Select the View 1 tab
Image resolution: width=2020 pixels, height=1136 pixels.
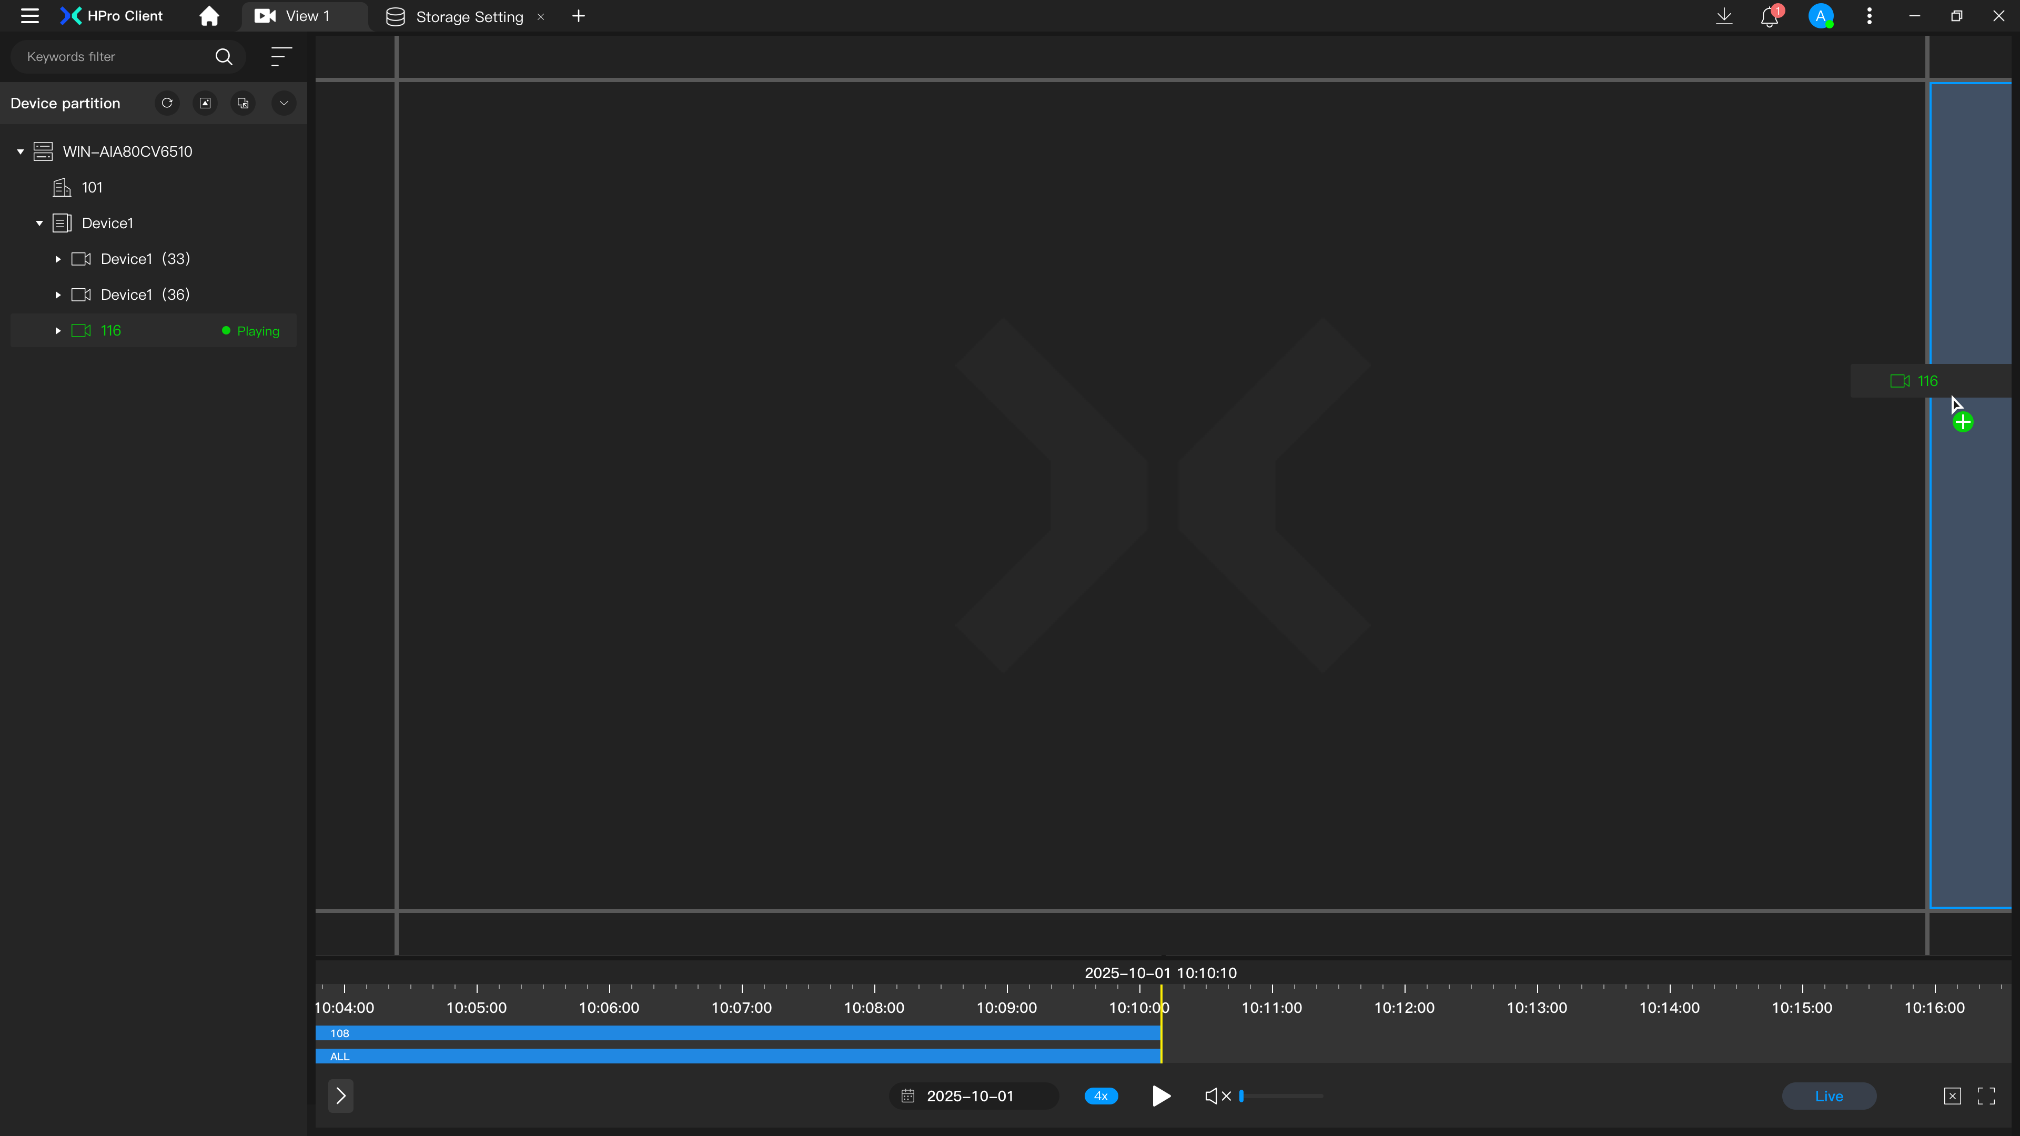click(306, 16)
